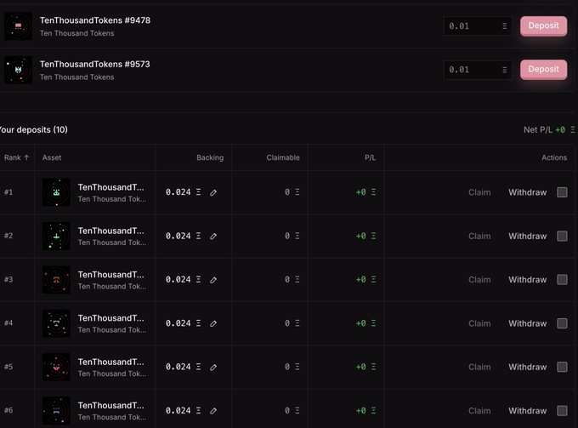Image resolution: width=578 pixels, height=428 pixels.
Task: Open TenThousandTokens #9478 thumbnail image
Action: pyautogui.click(x=18, y=26)
